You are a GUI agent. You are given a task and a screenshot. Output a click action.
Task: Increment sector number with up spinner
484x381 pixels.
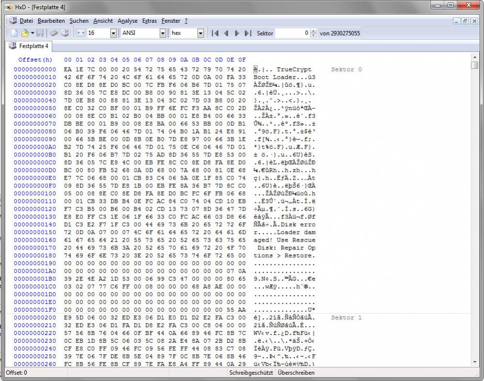pyautogui.click(x=313, y=31)
